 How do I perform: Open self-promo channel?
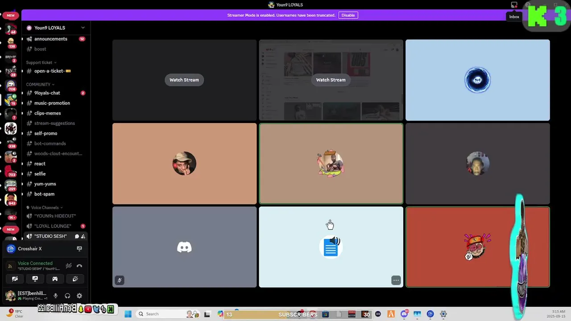[x=55, y=133]
